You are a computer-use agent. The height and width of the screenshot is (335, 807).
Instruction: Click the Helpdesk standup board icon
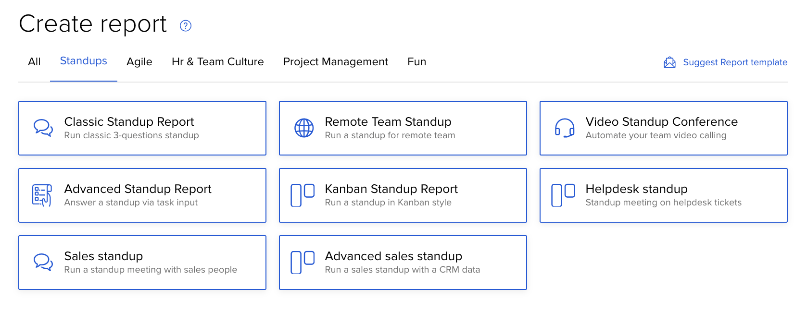563,195
